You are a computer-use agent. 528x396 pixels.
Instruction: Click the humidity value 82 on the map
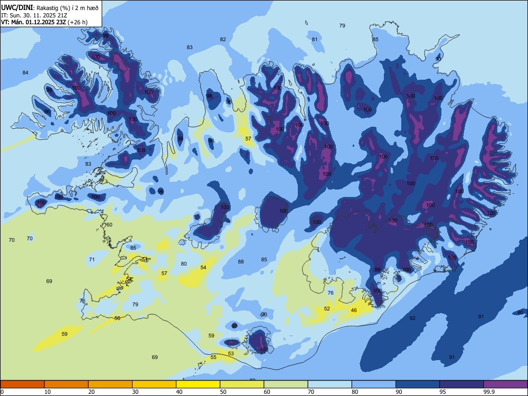tap(223, 39)
